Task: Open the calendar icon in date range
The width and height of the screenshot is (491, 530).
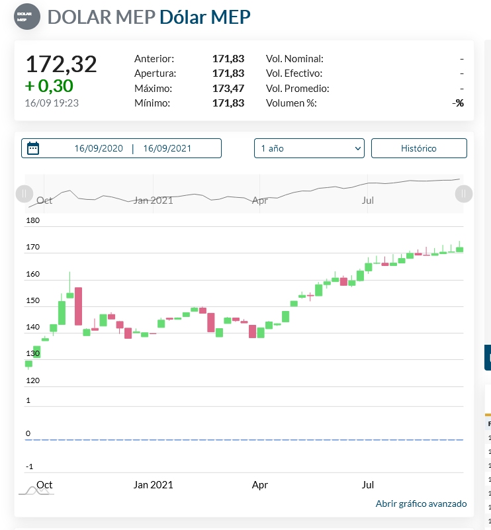Action: pos(33,148)
